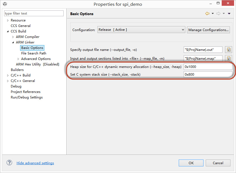This screenshot has height=173, width=236.
Task: Click the type filter text box
Action: 34,13
